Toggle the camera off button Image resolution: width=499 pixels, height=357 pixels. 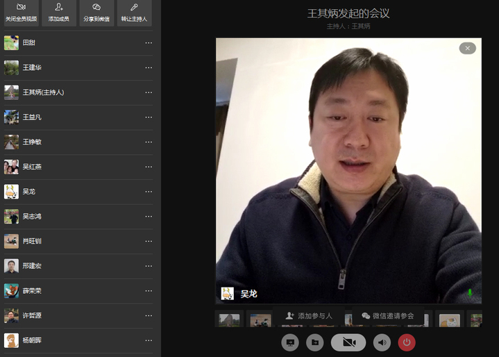[348, 342]
